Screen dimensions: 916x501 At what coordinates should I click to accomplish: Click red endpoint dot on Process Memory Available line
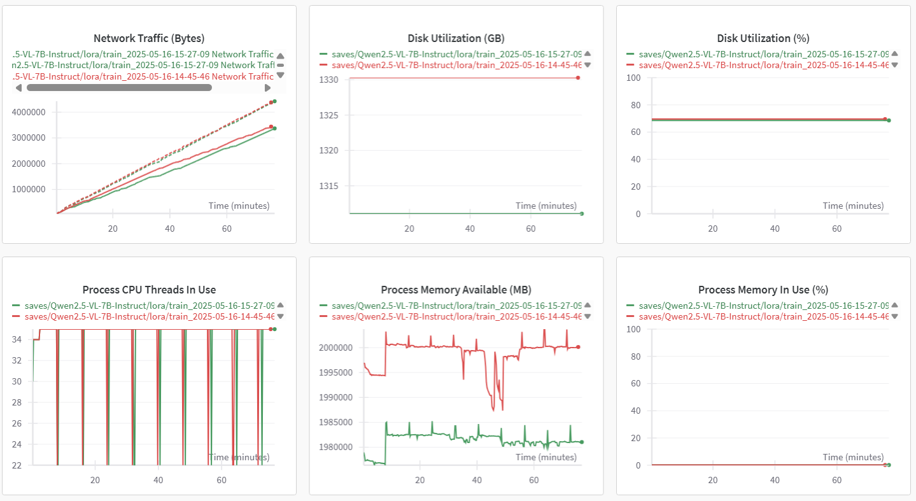pyautogui.click(x=578, y=347)
